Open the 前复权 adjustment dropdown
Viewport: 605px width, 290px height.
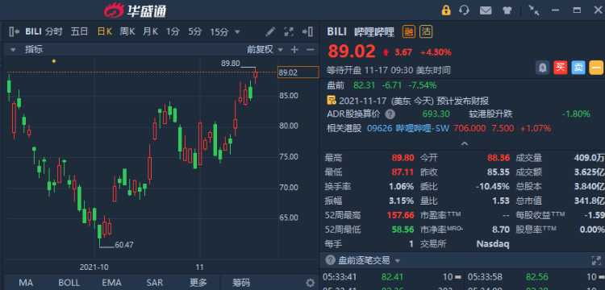pyautogui.click(x=265, y=49)
